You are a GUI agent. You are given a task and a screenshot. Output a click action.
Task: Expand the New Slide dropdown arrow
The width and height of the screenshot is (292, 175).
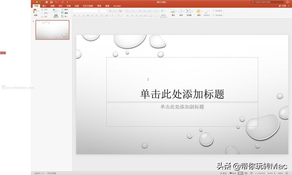pyautogui.click(x=59, y=11)
